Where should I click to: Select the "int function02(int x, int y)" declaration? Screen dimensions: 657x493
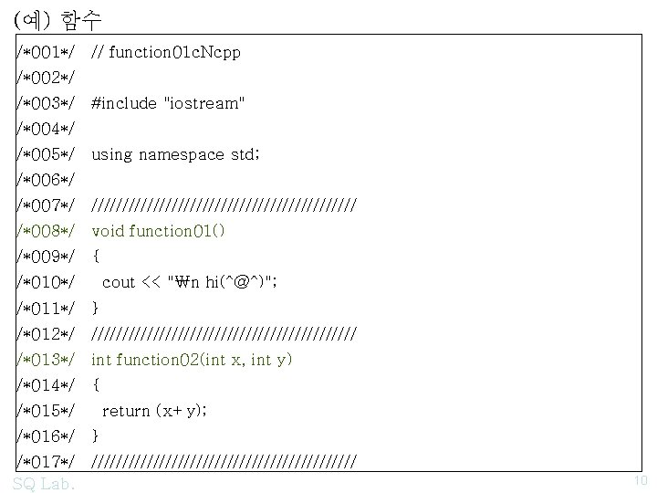(192, 360)
